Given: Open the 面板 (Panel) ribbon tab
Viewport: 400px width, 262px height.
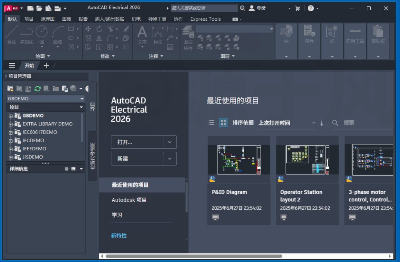Looking at the screenshot, I should pyautogui.click(x=66, y=19).
